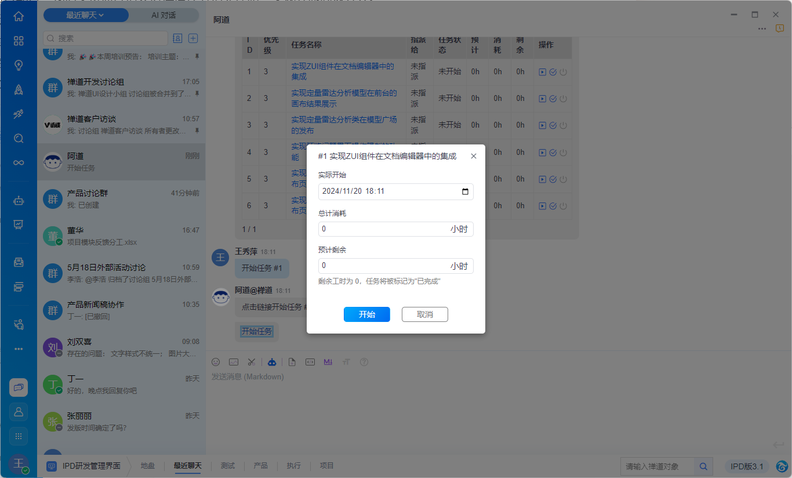
Task: Open the home icon in the left sidebar
Action: [19, 16]
